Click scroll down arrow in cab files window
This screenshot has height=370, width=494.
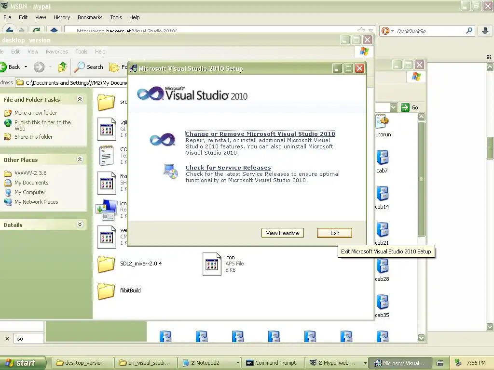pyautogui.click(x=421, y=338)
